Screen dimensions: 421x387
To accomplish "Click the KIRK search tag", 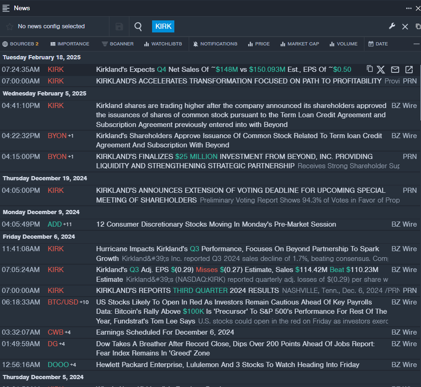I will [x=163, y=26].
